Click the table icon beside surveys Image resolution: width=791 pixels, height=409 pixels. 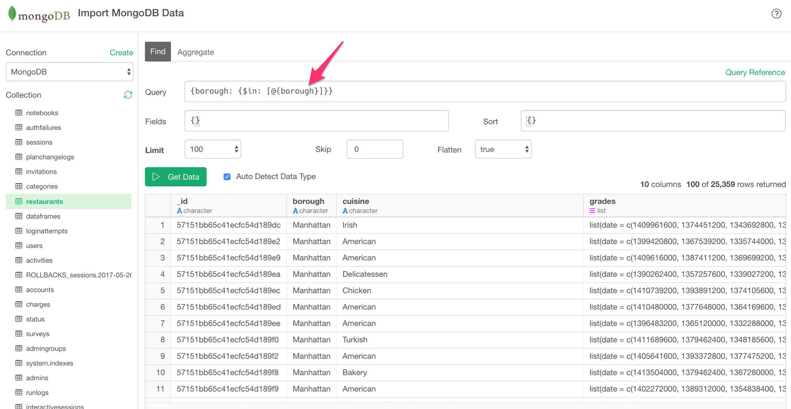click(x=19, y=334)
